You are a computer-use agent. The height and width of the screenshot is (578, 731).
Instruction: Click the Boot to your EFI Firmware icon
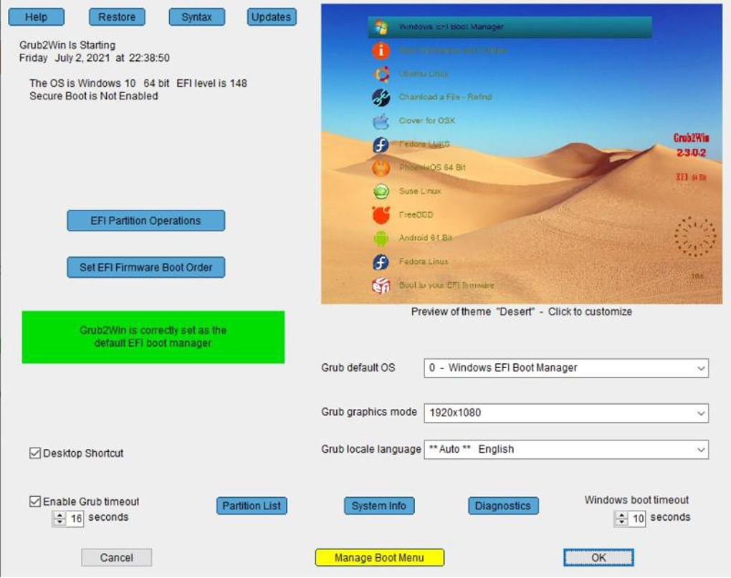pyautogui.click(x=380, y=284)
